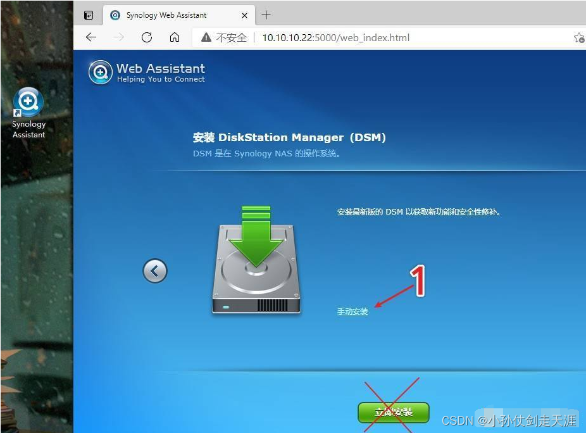Click the green "立即安装" button

[x=393, y=411]
